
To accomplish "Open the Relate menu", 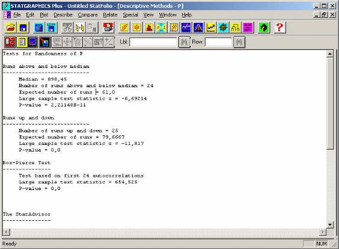I will point(110,15).
